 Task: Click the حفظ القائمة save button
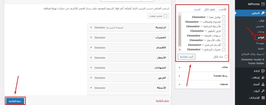15,101
